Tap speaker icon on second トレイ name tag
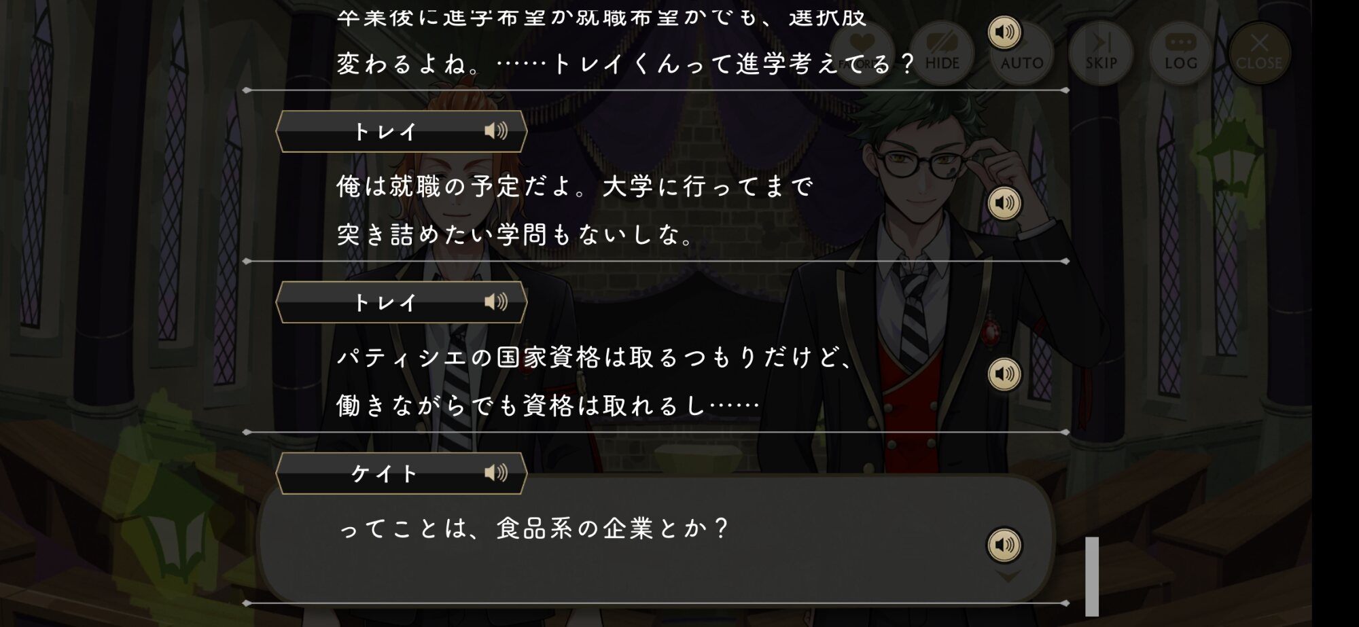Image resolution: width=1359 pixels, height=627 pixels. [496, 302]
